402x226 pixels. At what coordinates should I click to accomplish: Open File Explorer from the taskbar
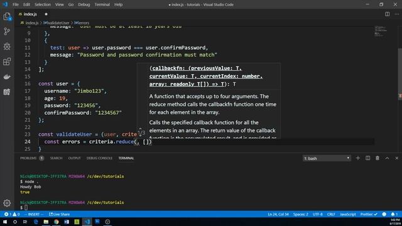[46, 222]
